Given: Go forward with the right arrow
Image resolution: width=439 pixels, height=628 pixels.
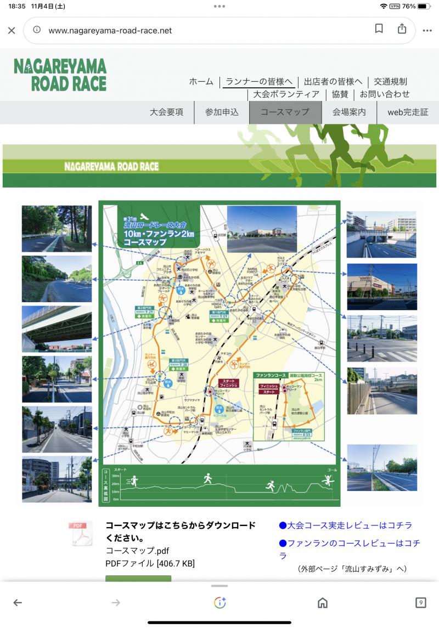Looking at the screenshot, I should coord(116,602).
